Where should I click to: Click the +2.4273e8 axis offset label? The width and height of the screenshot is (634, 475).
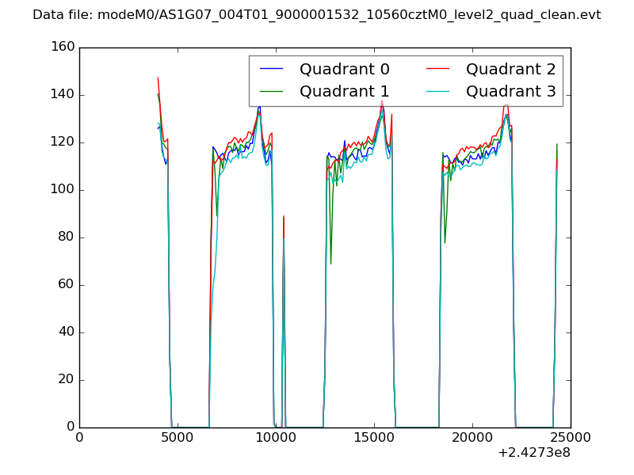(533, 454)
